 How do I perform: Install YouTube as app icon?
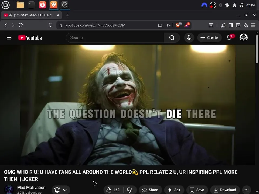160,25
